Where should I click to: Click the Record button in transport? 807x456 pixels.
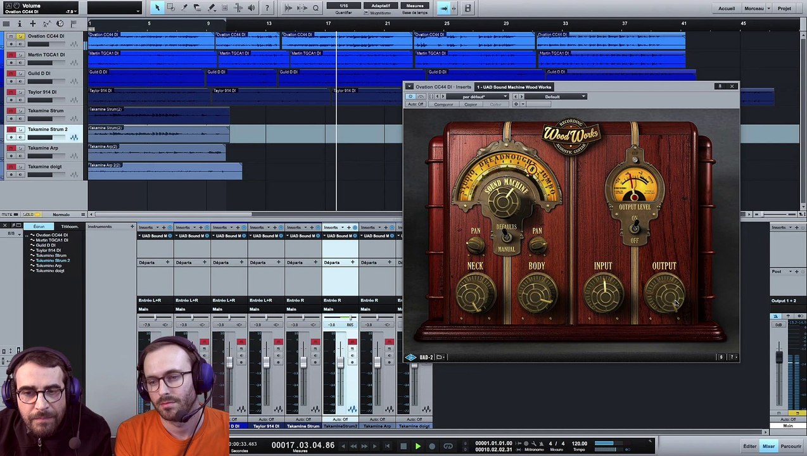click(432, 446)
